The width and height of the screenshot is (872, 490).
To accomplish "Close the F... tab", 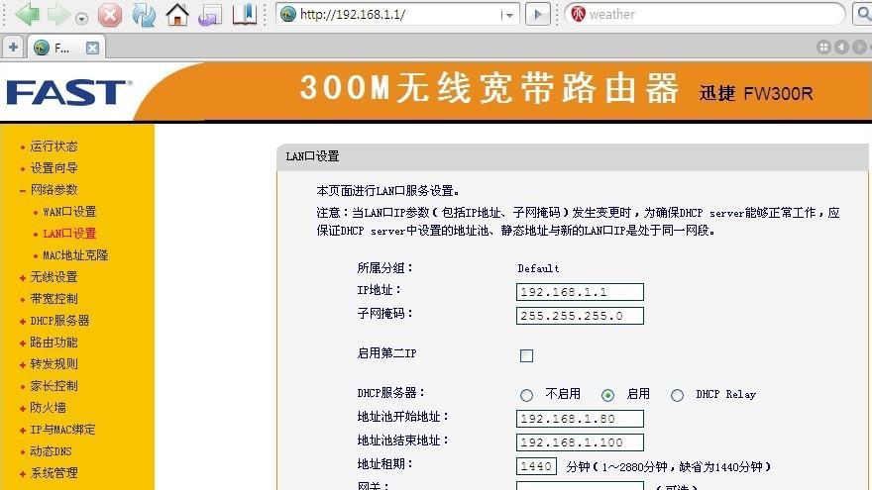I will tap(92, 48).
